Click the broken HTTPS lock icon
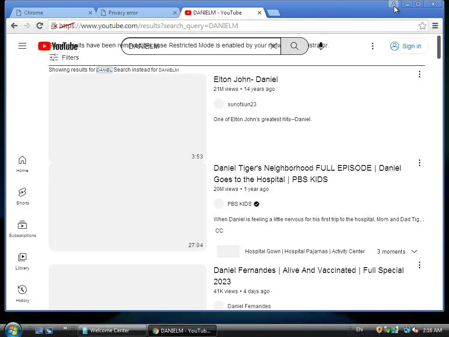The width and height of the screenshot is (449, 337). coord(54,26)
